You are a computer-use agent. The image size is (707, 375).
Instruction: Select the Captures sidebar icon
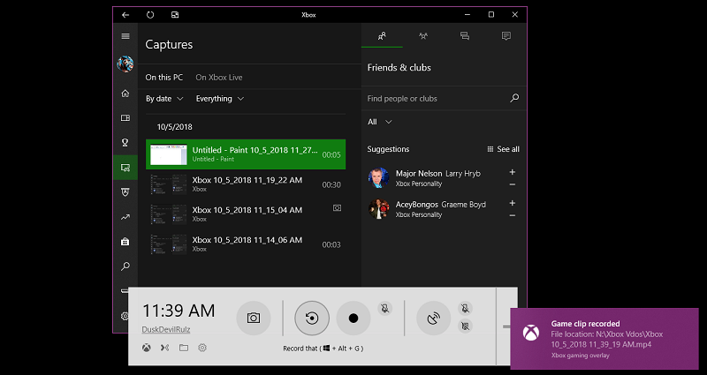125,168
